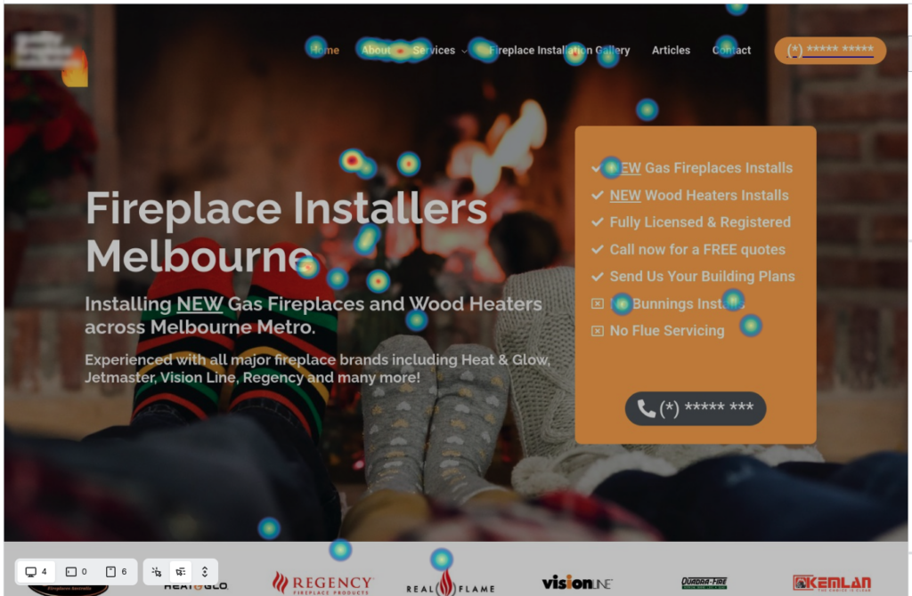Open the About nav item
The height and width of the screenshot is (596, 912).
[x=376, y=51]
